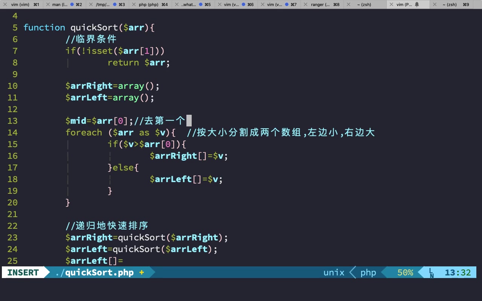The image size is (482, 301).
Task: Close the vim ⌘7 tab
Action: 262,5
